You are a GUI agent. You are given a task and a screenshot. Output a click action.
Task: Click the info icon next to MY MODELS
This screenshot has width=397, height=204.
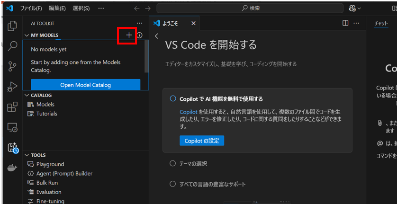pos(139,35)
